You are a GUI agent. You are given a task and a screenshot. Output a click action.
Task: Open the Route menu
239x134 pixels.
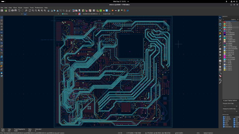[x=20, y=7]
